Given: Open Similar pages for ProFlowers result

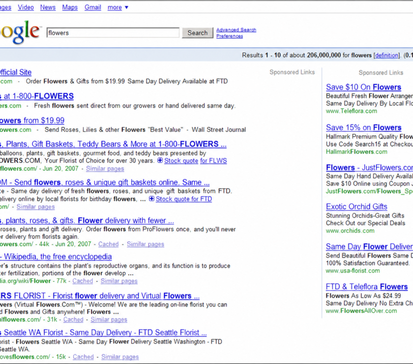Looking at the screenshot, I should (146, 244).
